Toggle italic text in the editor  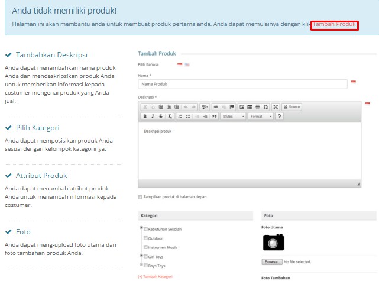click(153, 117)
